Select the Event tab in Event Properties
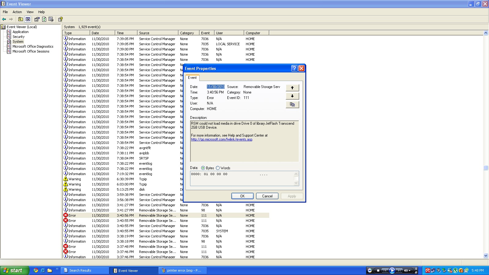The height and width of the screenshot is (275, 489). click(x=192, y=78)
